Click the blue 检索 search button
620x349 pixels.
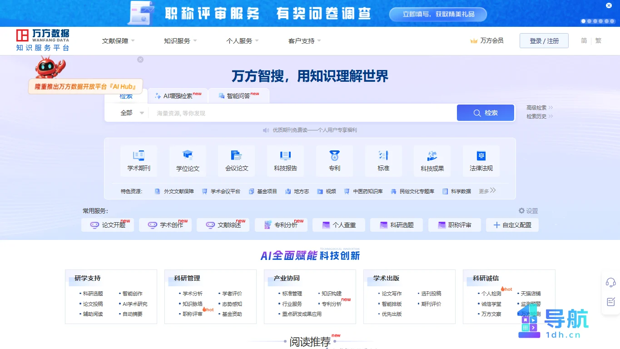tap(486, 113)
